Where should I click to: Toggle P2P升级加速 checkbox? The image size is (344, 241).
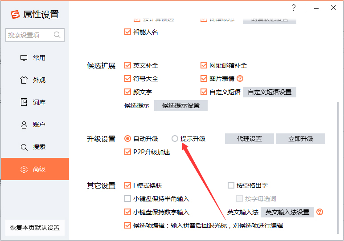(x=127, y=152)
